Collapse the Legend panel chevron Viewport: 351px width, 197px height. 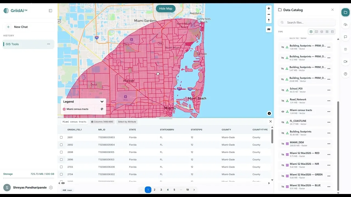(x=102, y=102)
